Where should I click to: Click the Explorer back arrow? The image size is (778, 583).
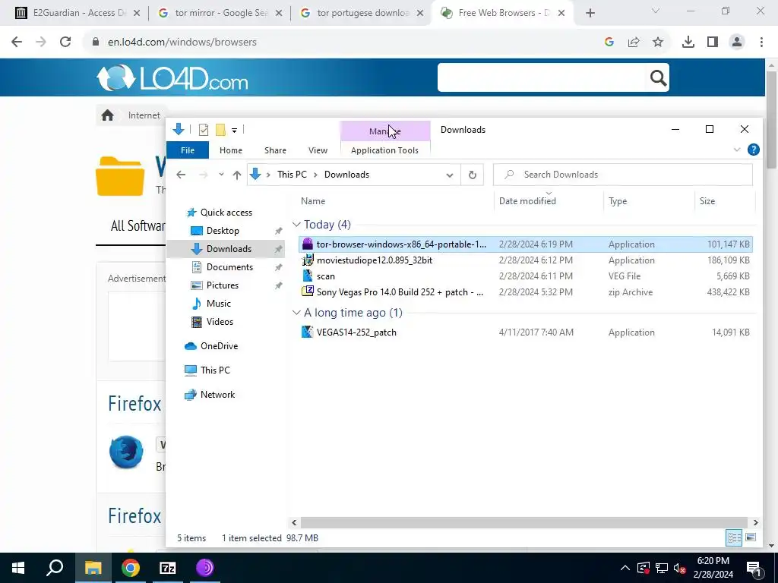pos(181,175)
